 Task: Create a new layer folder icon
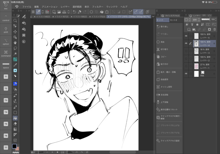click(x=194, y=30)
